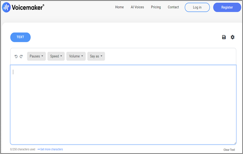Focus the main text input area
This screenshot has width=243, height=154.
[123, 104]
